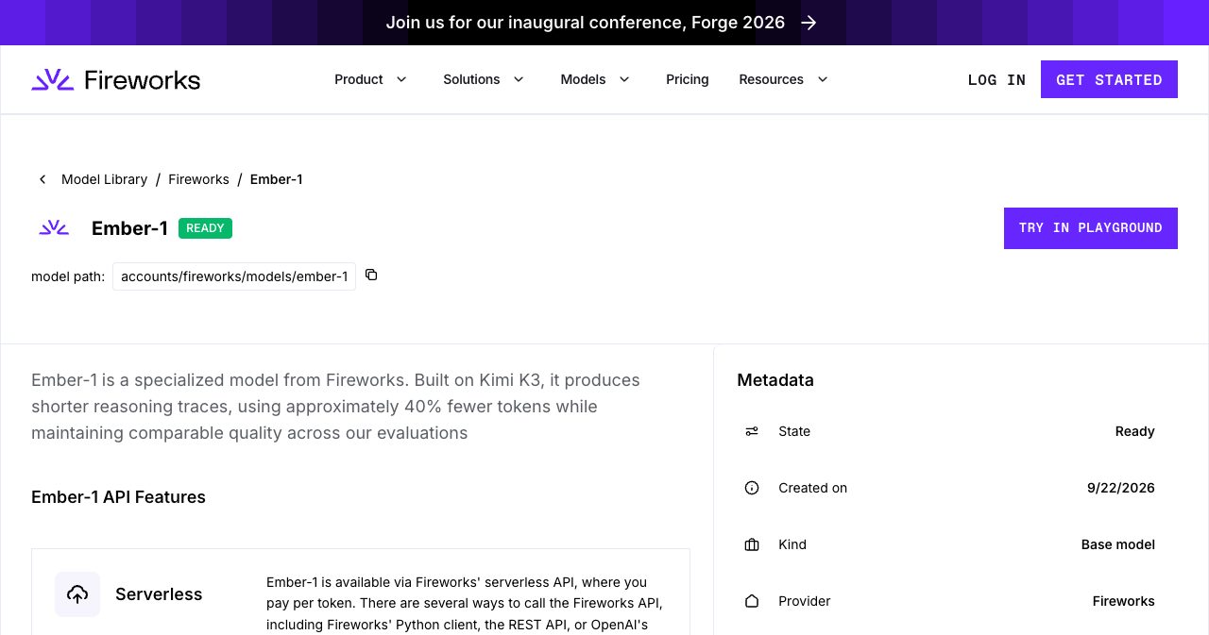
Task: Click the GET STARTED button
Action: [1109, 79]
